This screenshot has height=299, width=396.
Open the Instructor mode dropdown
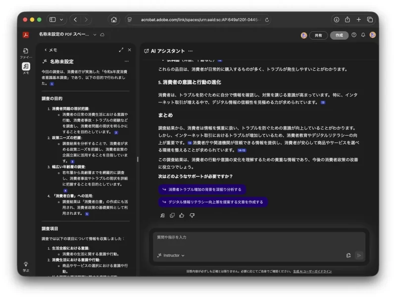coord(171,255)
